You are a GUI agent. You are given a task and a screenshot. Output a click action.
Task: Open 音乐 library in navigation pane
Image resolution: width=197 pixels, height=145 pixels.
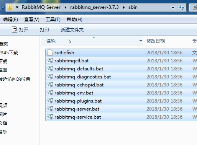click(x=3, y=132)
